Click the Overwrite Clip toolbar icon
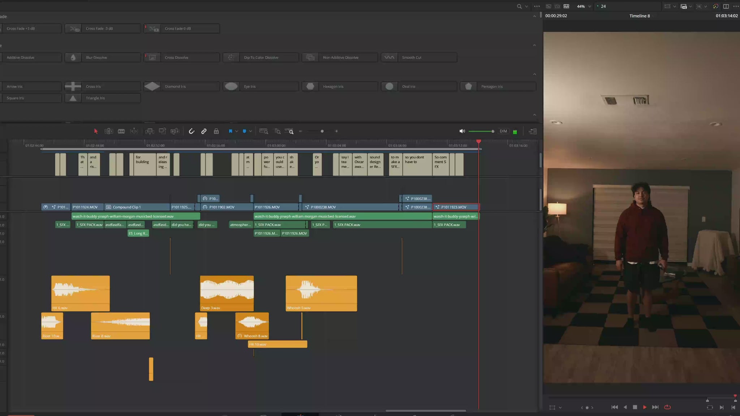This screenshot has height=416, width=740. (x=162, y=131)
